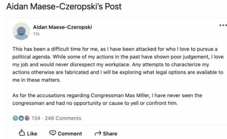Click the first paragraph about a difficult time
This screenshot has height=139, width=227.
click(118, 64)
